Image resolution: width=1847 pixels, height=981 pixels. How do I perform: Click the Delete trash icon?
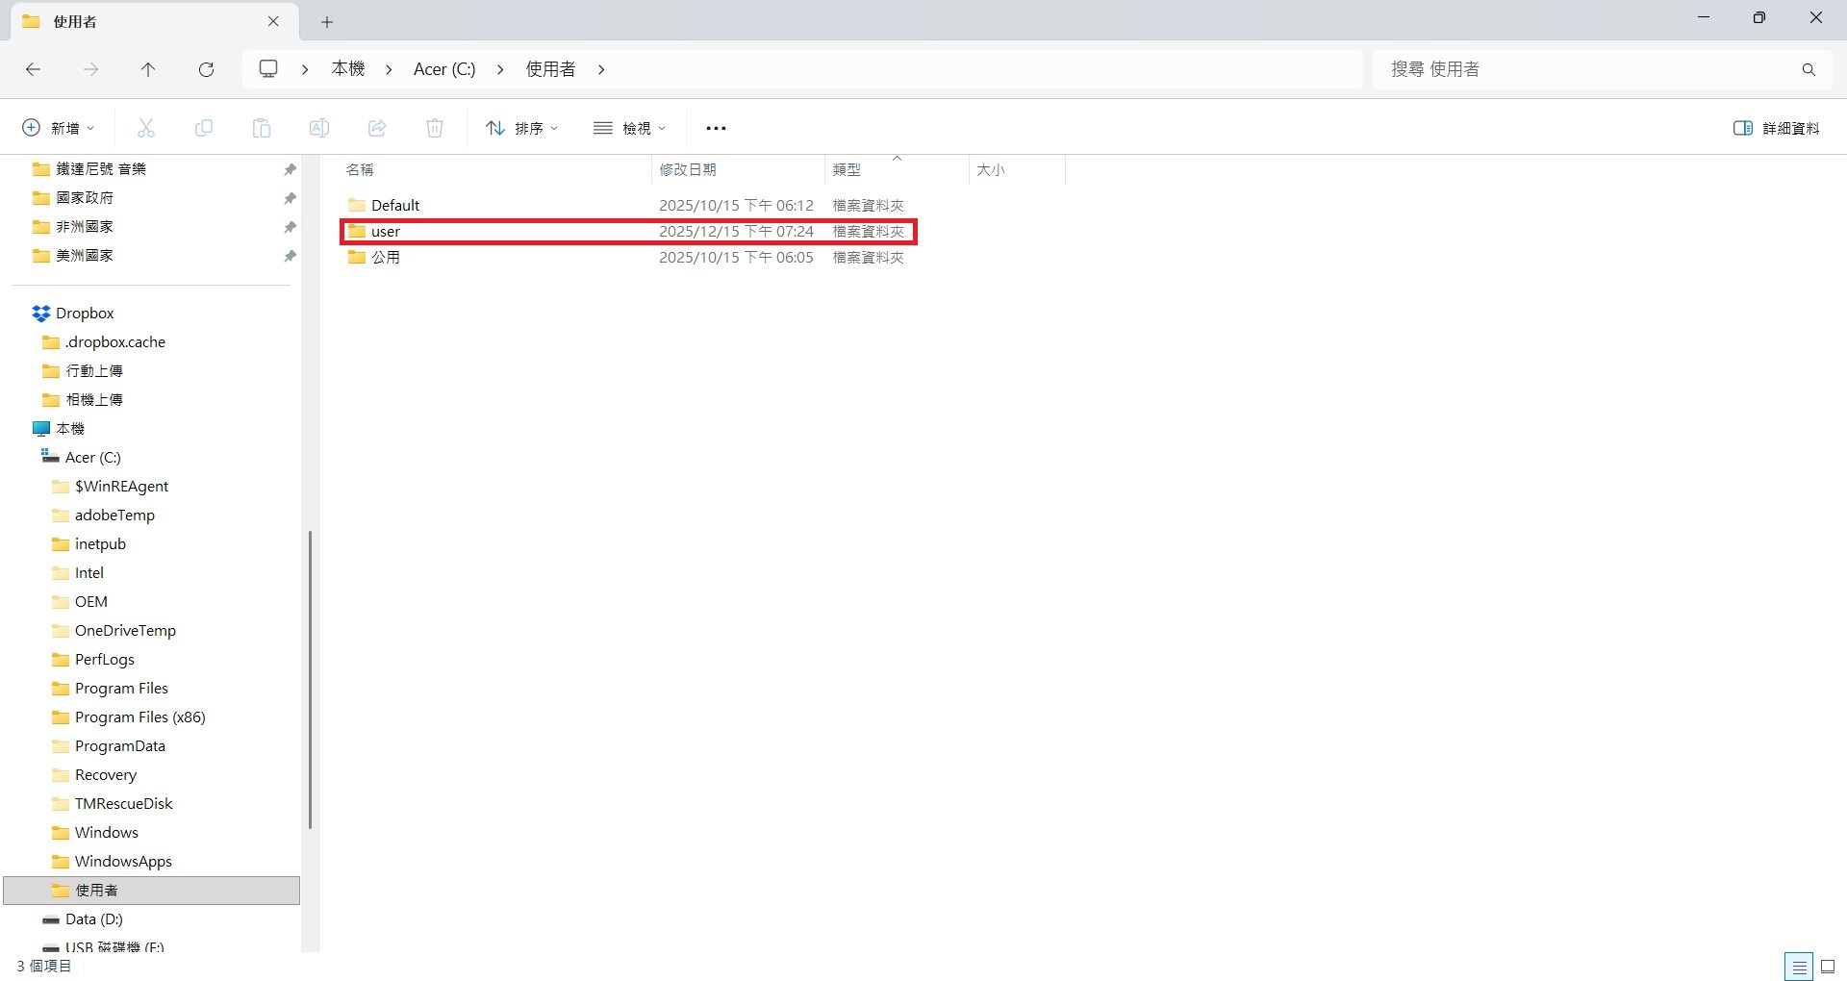435,128
